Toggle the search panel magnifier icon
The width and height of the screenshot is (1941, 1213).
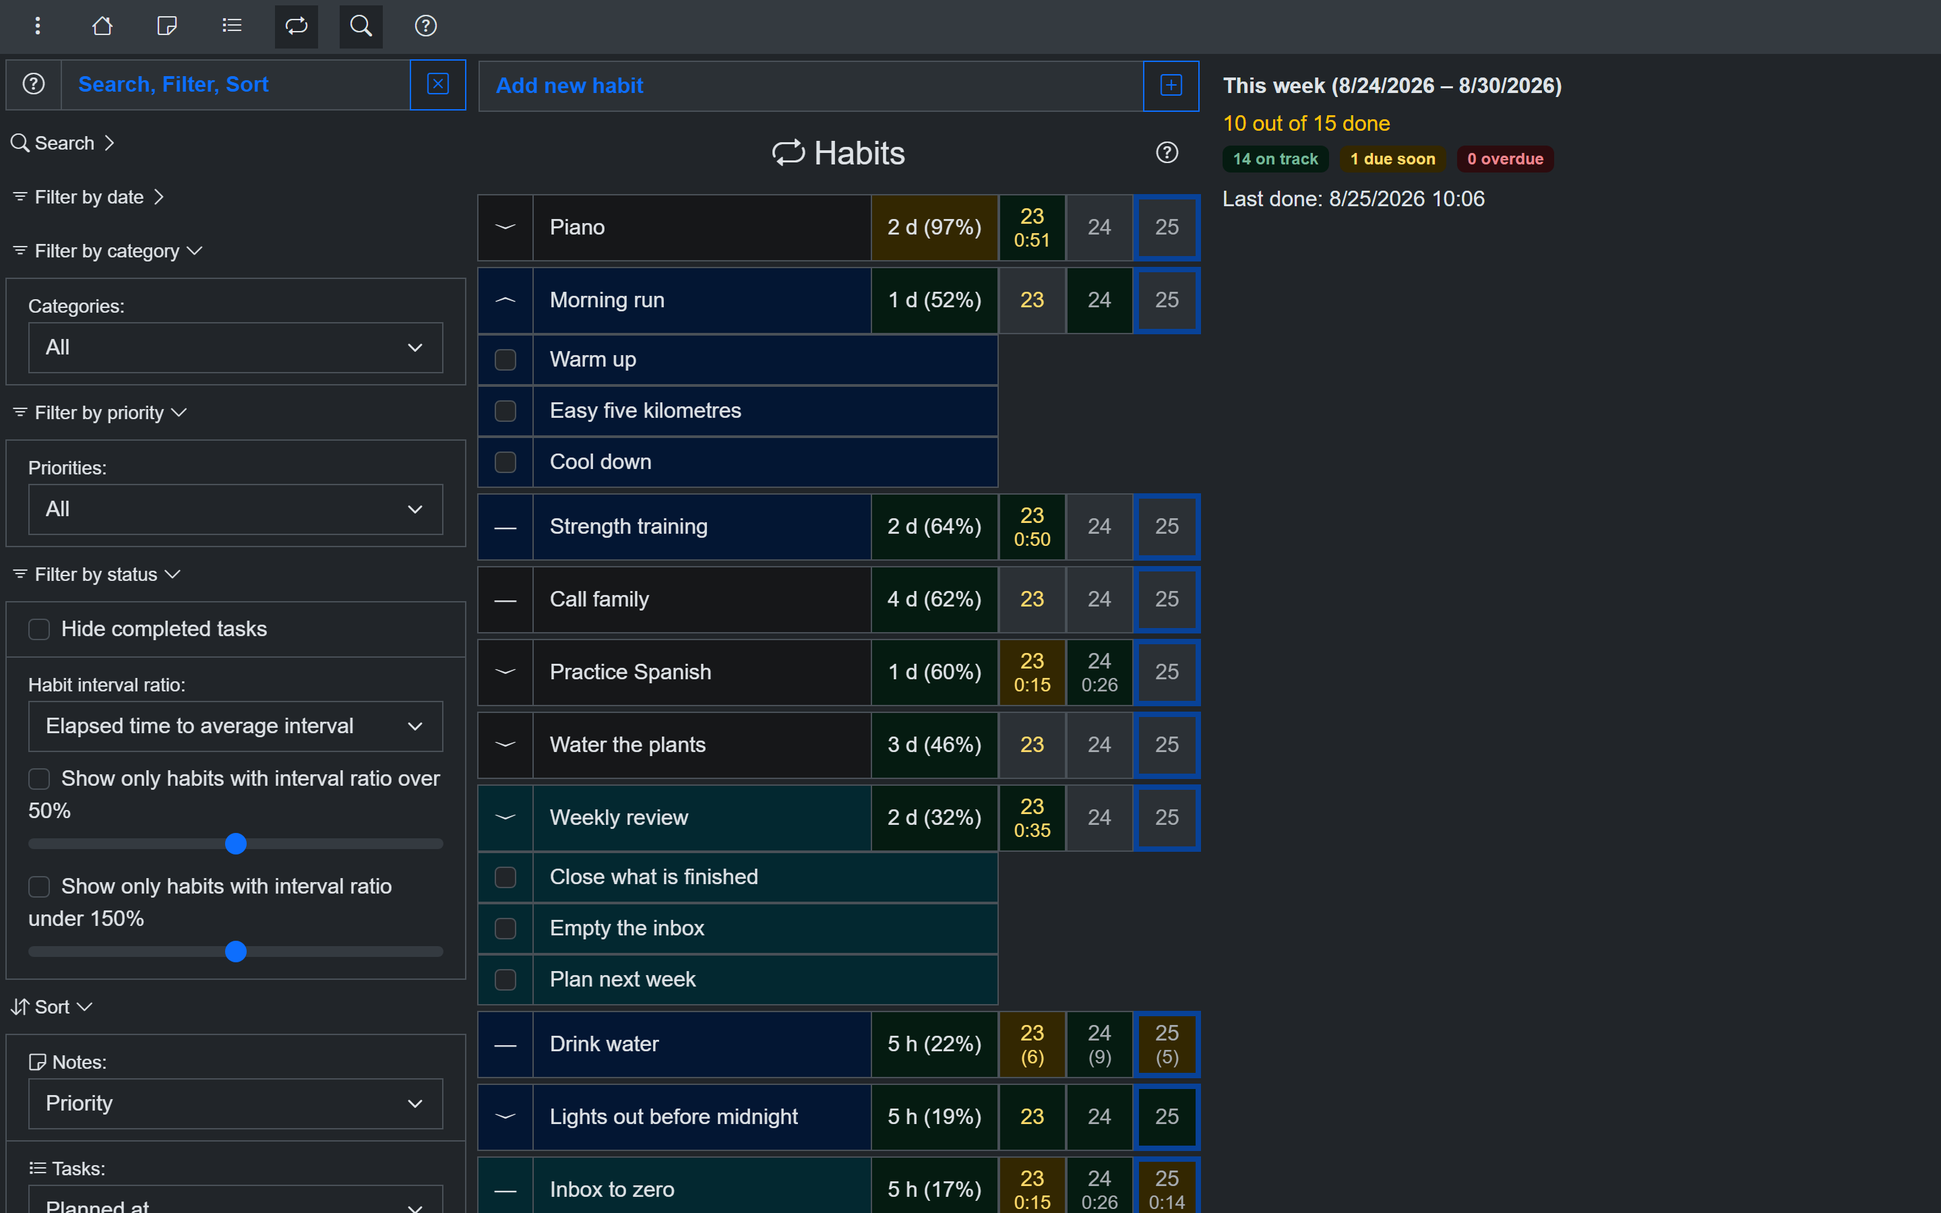click(x=361, y=26)
